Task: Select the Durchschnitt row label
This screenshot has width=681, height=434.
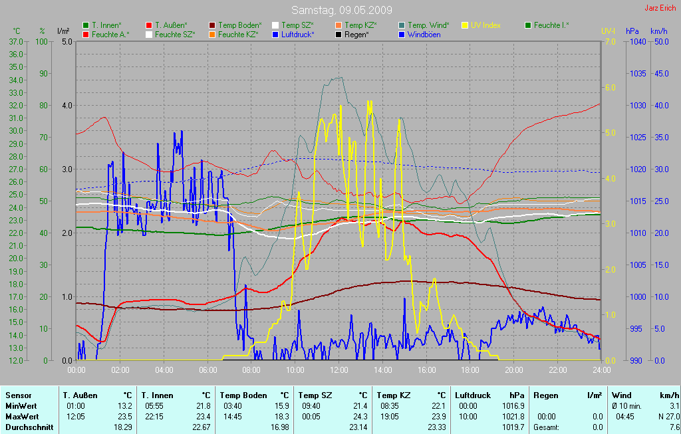Action: point(29,427)
